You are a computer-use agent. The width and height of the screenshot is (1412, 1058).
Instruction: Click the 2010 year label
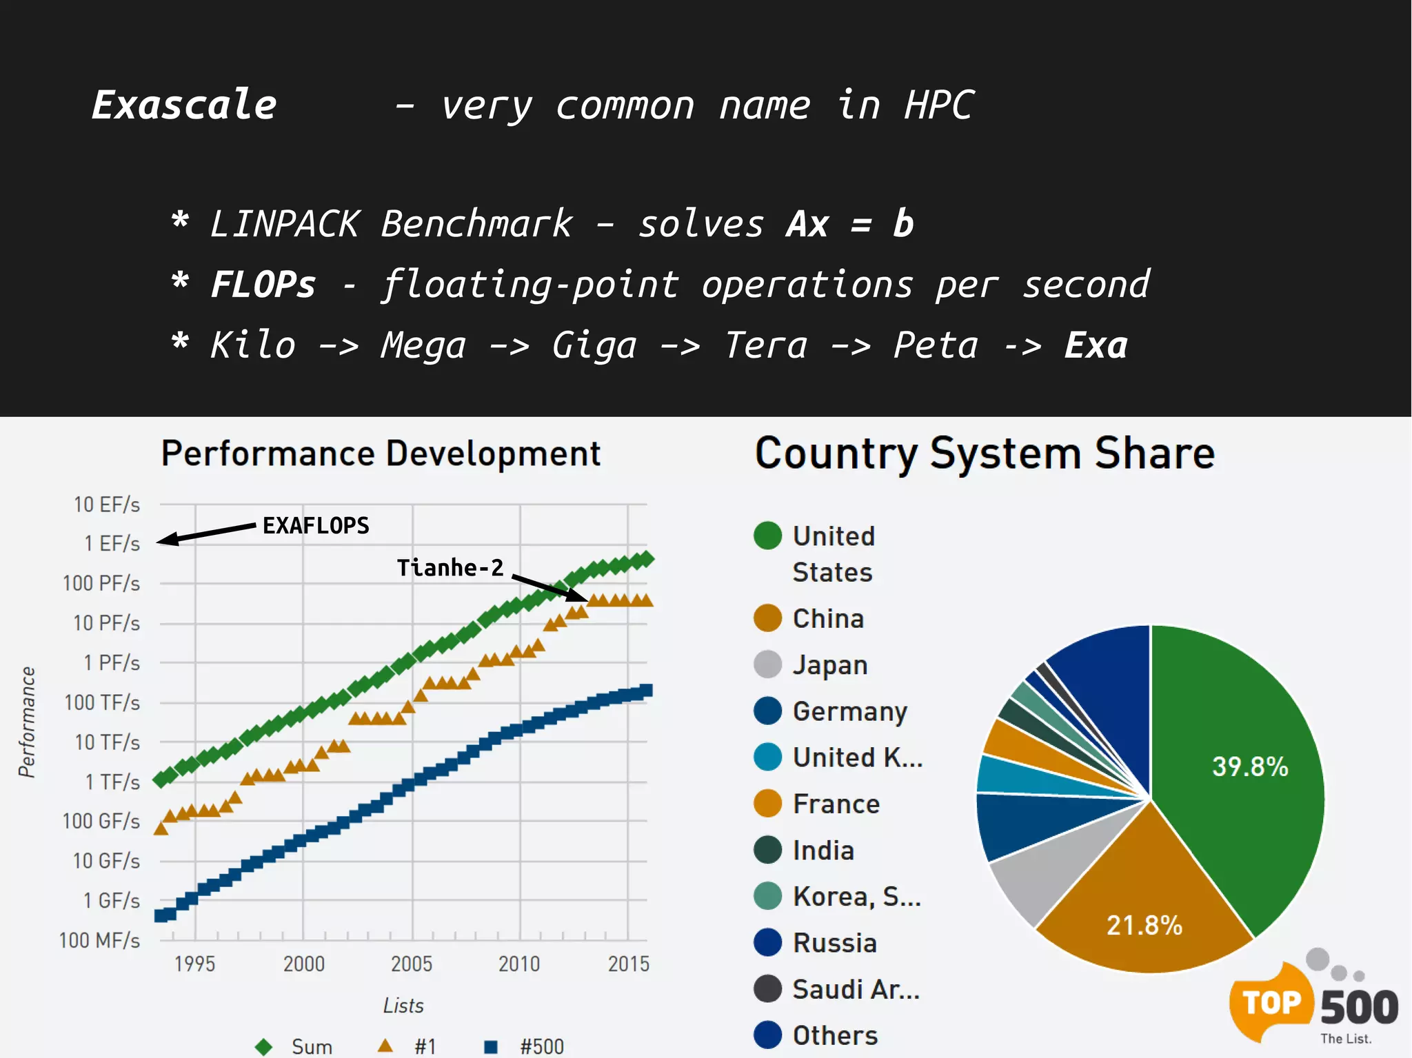[519, 964]
